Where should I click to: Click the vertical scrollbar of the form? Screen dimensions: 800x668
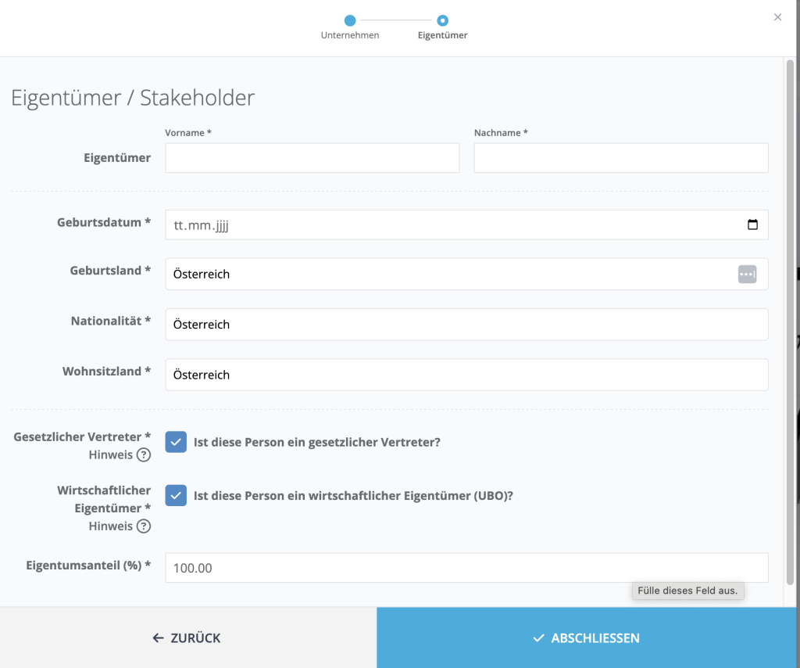(x=790, y=323)
